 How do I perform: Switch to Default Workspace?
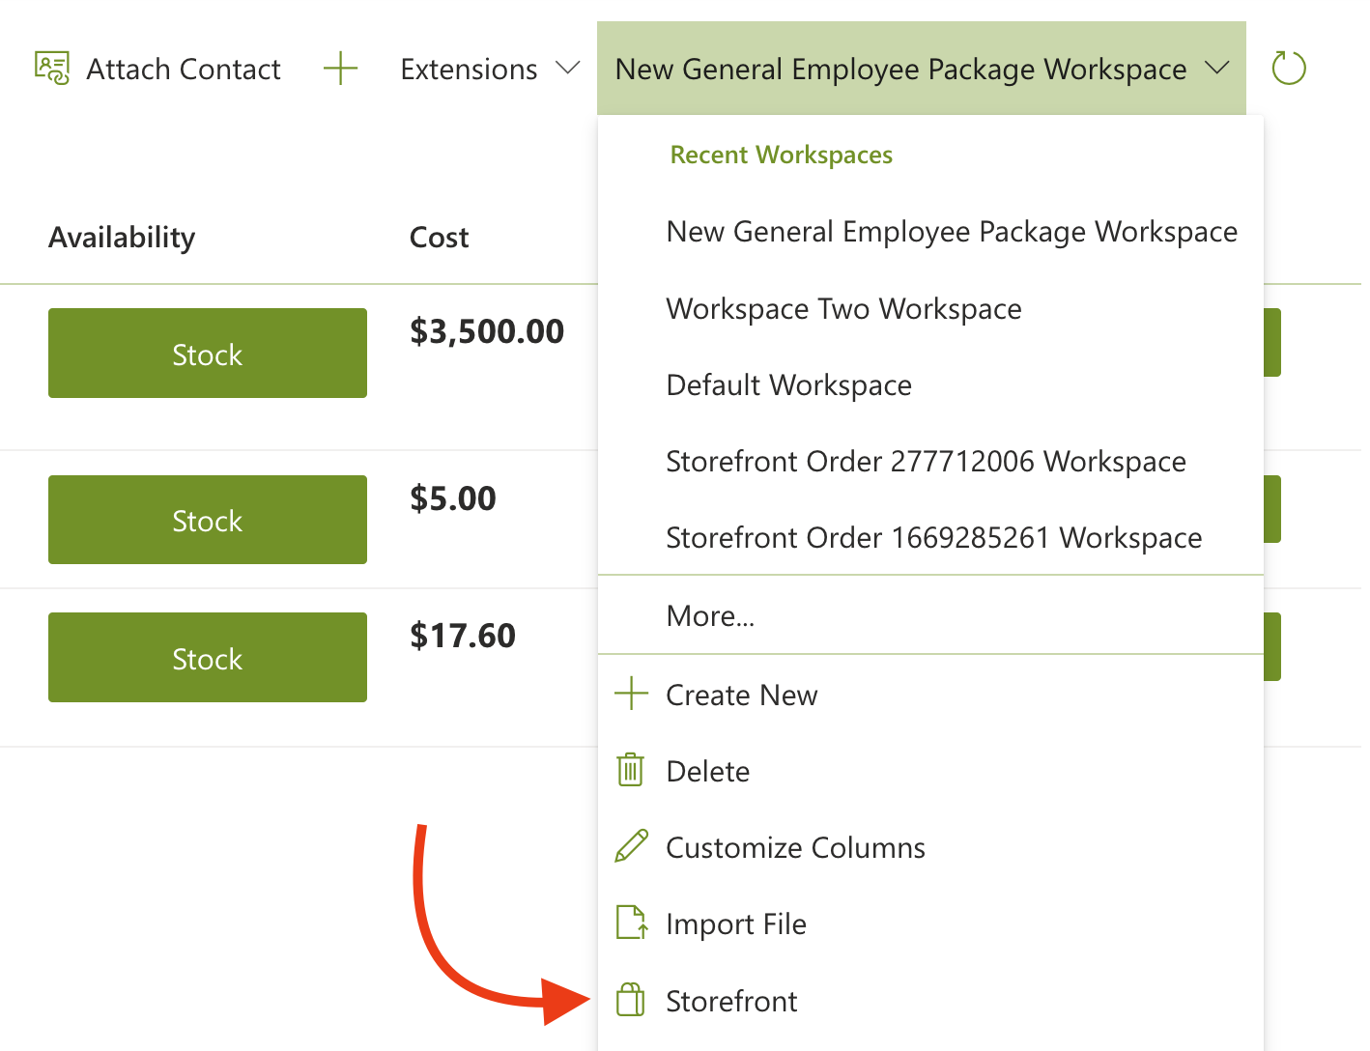tap(788, 384)
